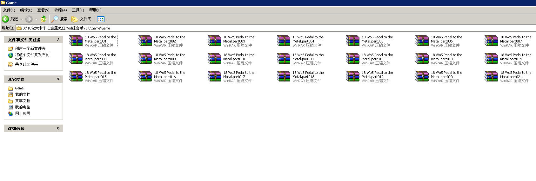Select the part016 WinRAR archive icon
Screen dimensions: 536x181
[145, 76]
